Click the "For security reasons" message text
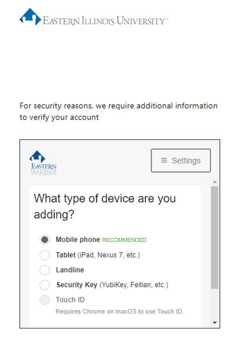The image size is (237, 348). tap(118, 111)
